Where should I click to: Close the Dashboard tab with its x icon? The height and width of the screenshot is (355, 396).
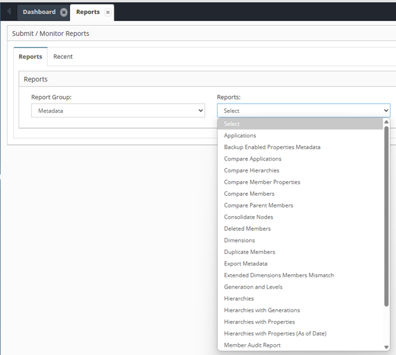point(64,12)
